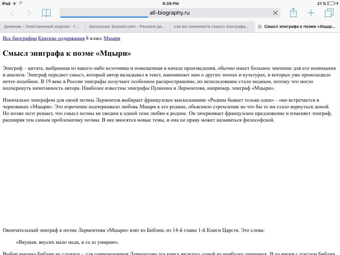
Task: Switch to Школьные Знания.com tab
Action: [127, 27]
